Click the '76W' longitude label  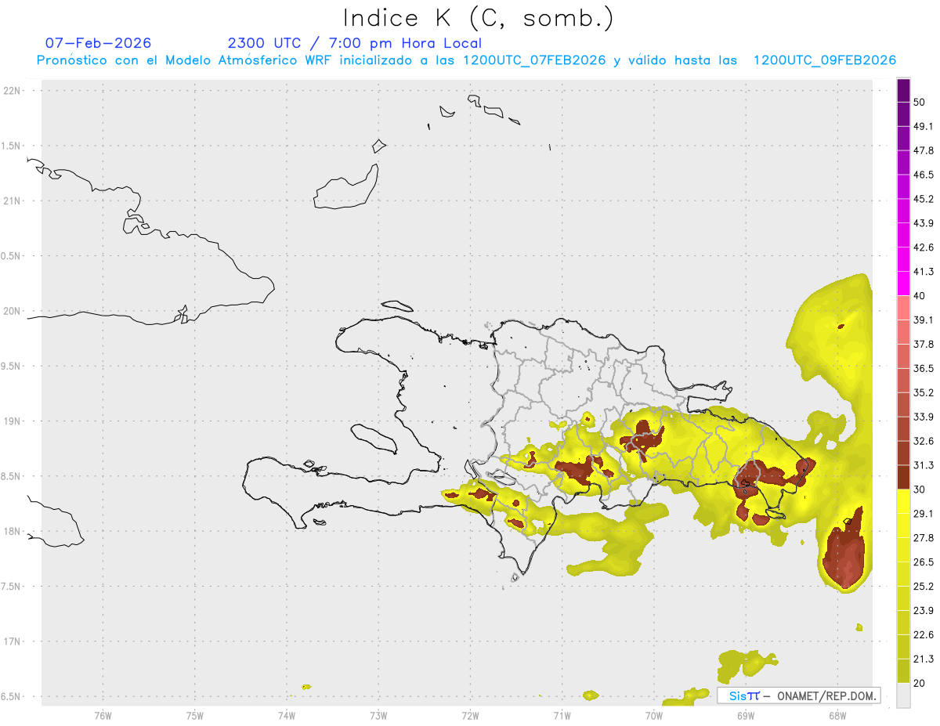click(103, 714)
